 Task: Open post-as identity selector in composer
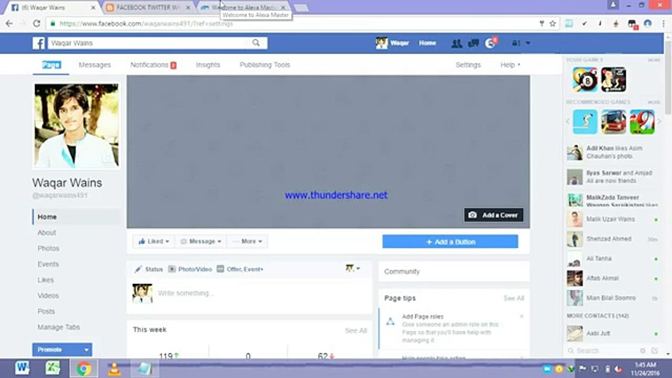click(353, 268)
